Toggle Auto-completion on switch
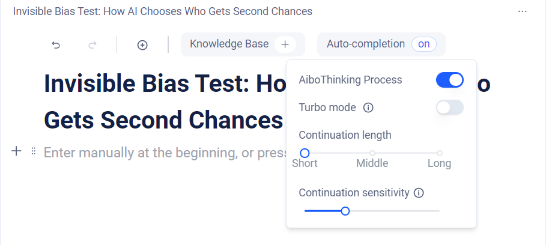The height and width of the screenshot is (245, 546). click(424, 44)
